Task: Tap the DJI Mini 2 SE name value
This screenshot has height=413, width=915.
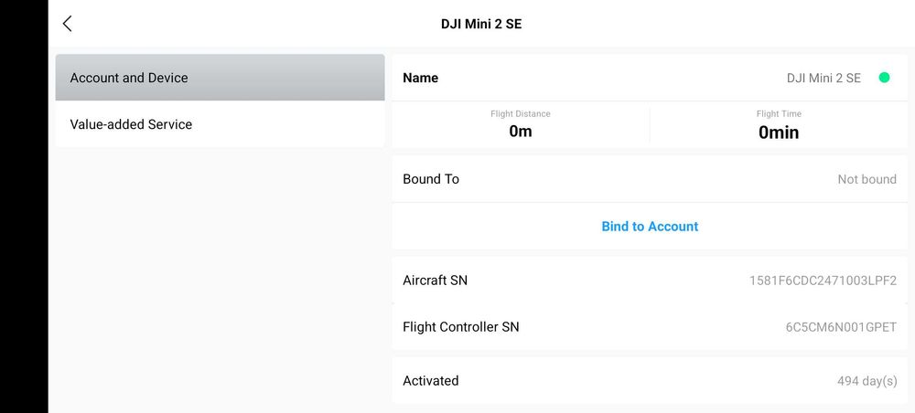Action: point(823,78)
